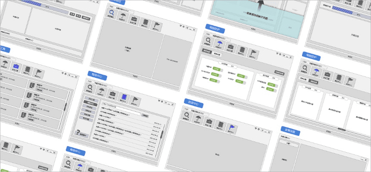The image size is (371, 172).
Task: Switch to second tab in toggle settings window
Action: pos(217,54)
